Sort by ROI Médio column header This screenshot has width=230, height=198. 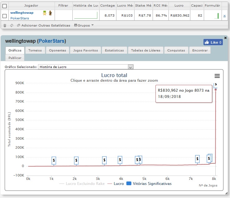160,6
